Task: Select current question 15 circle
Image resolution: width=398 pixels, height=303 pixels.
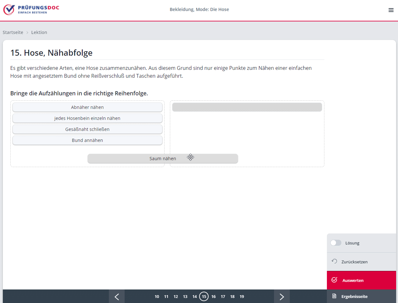Action: click(204, 297)
